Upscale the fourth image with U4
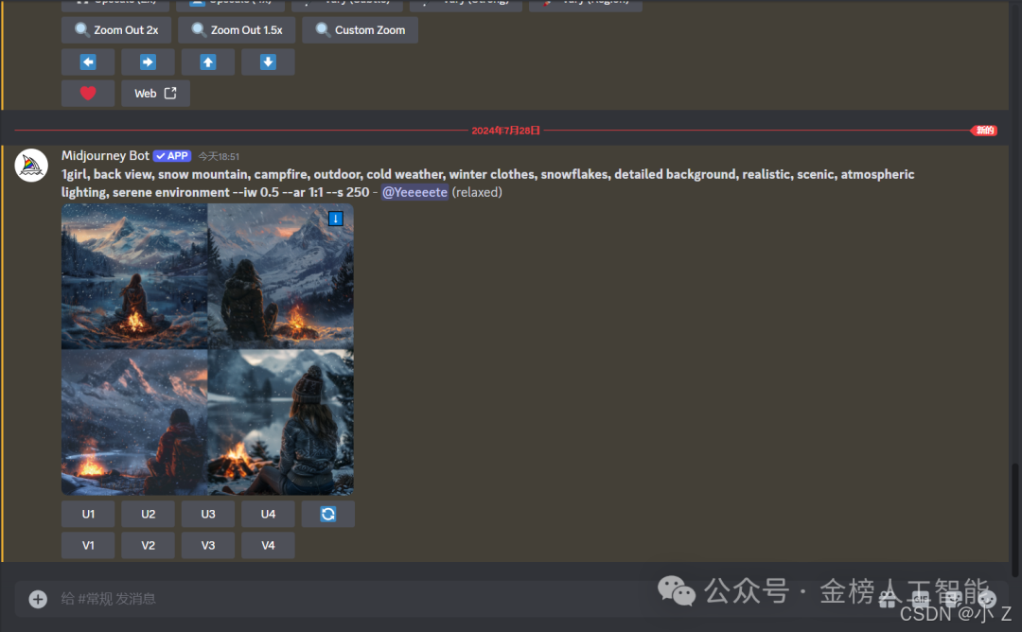The height and width of the screenshot is (632, 1022). [268, 514]
